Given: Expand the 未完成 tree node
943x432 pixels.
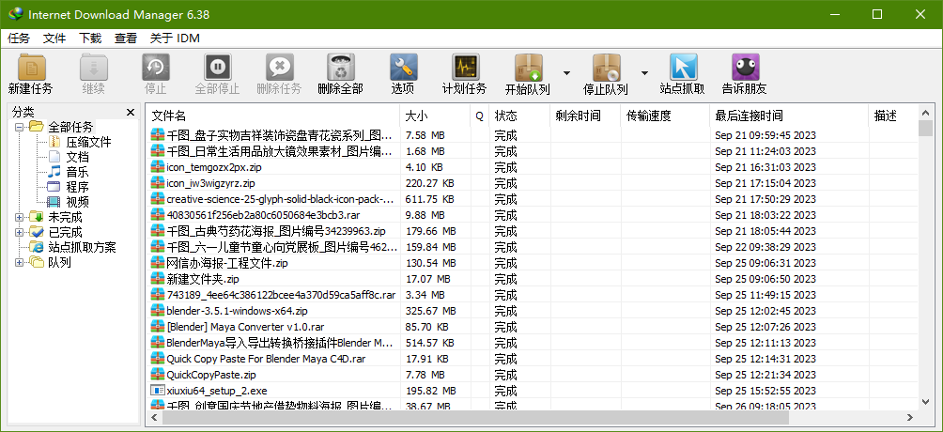Looking at the screenshot, I should point(19,217).
